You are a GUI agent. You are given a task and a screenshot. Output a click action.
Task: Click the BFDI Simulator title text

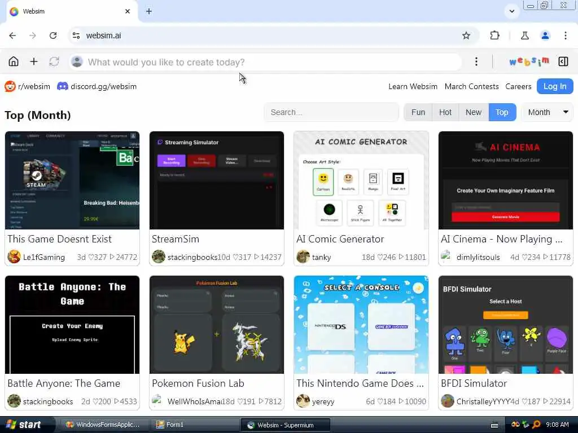pyautogui.click(x=474, y=383)
